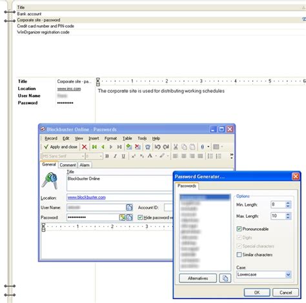Switch to the Comment tab
306x303 pixels.
(x=68, y=165)
